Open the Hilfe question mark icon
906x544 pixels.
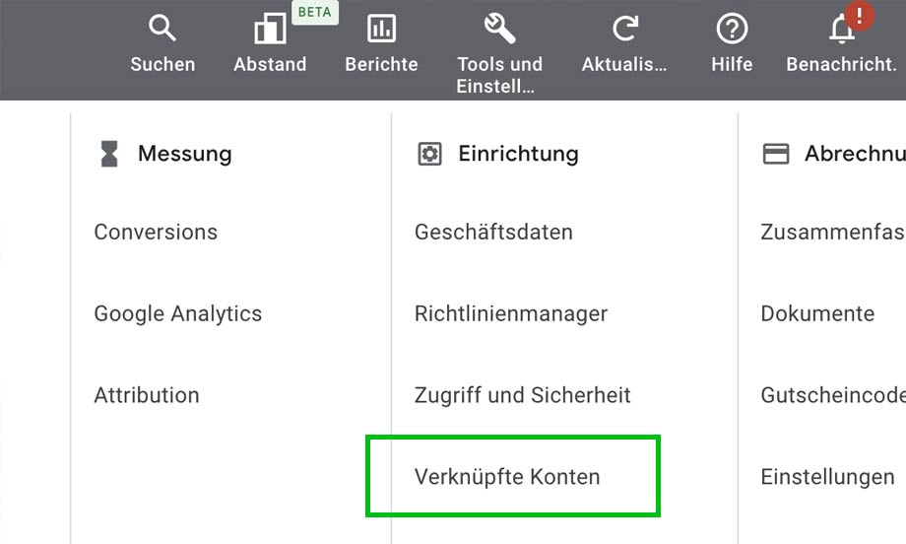[x=732, y=29]
